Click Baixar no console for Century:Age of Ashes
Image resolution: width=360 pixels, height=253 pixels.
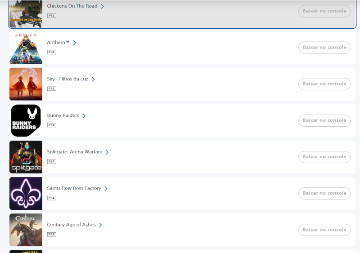[324, 230]
